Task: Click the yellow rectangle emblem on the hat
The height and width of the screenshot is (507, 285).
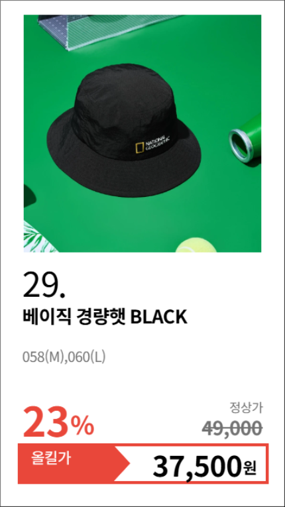Action: point(139,147)
